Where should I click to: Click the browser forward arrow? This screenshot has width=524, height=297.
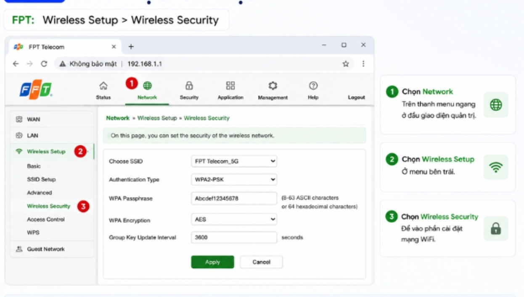tap(29, 64)
